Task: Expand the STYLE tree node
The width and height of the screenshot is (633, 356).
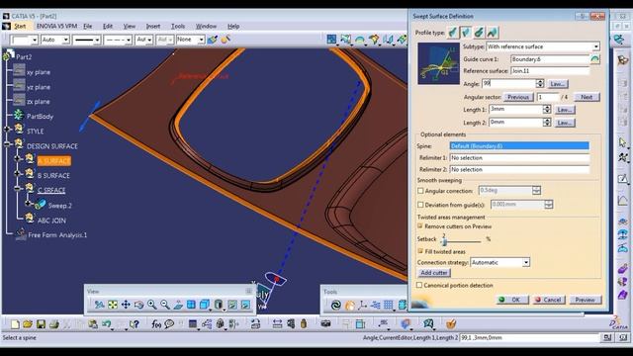Action: tap(7, 130)
